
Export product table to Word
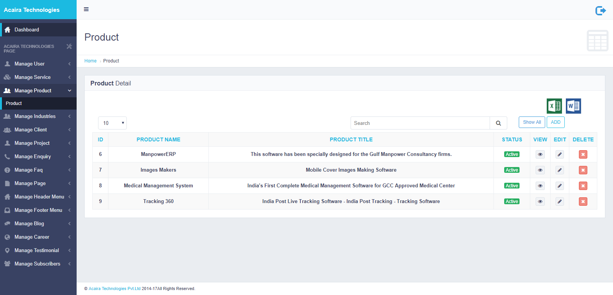[573, 106]
